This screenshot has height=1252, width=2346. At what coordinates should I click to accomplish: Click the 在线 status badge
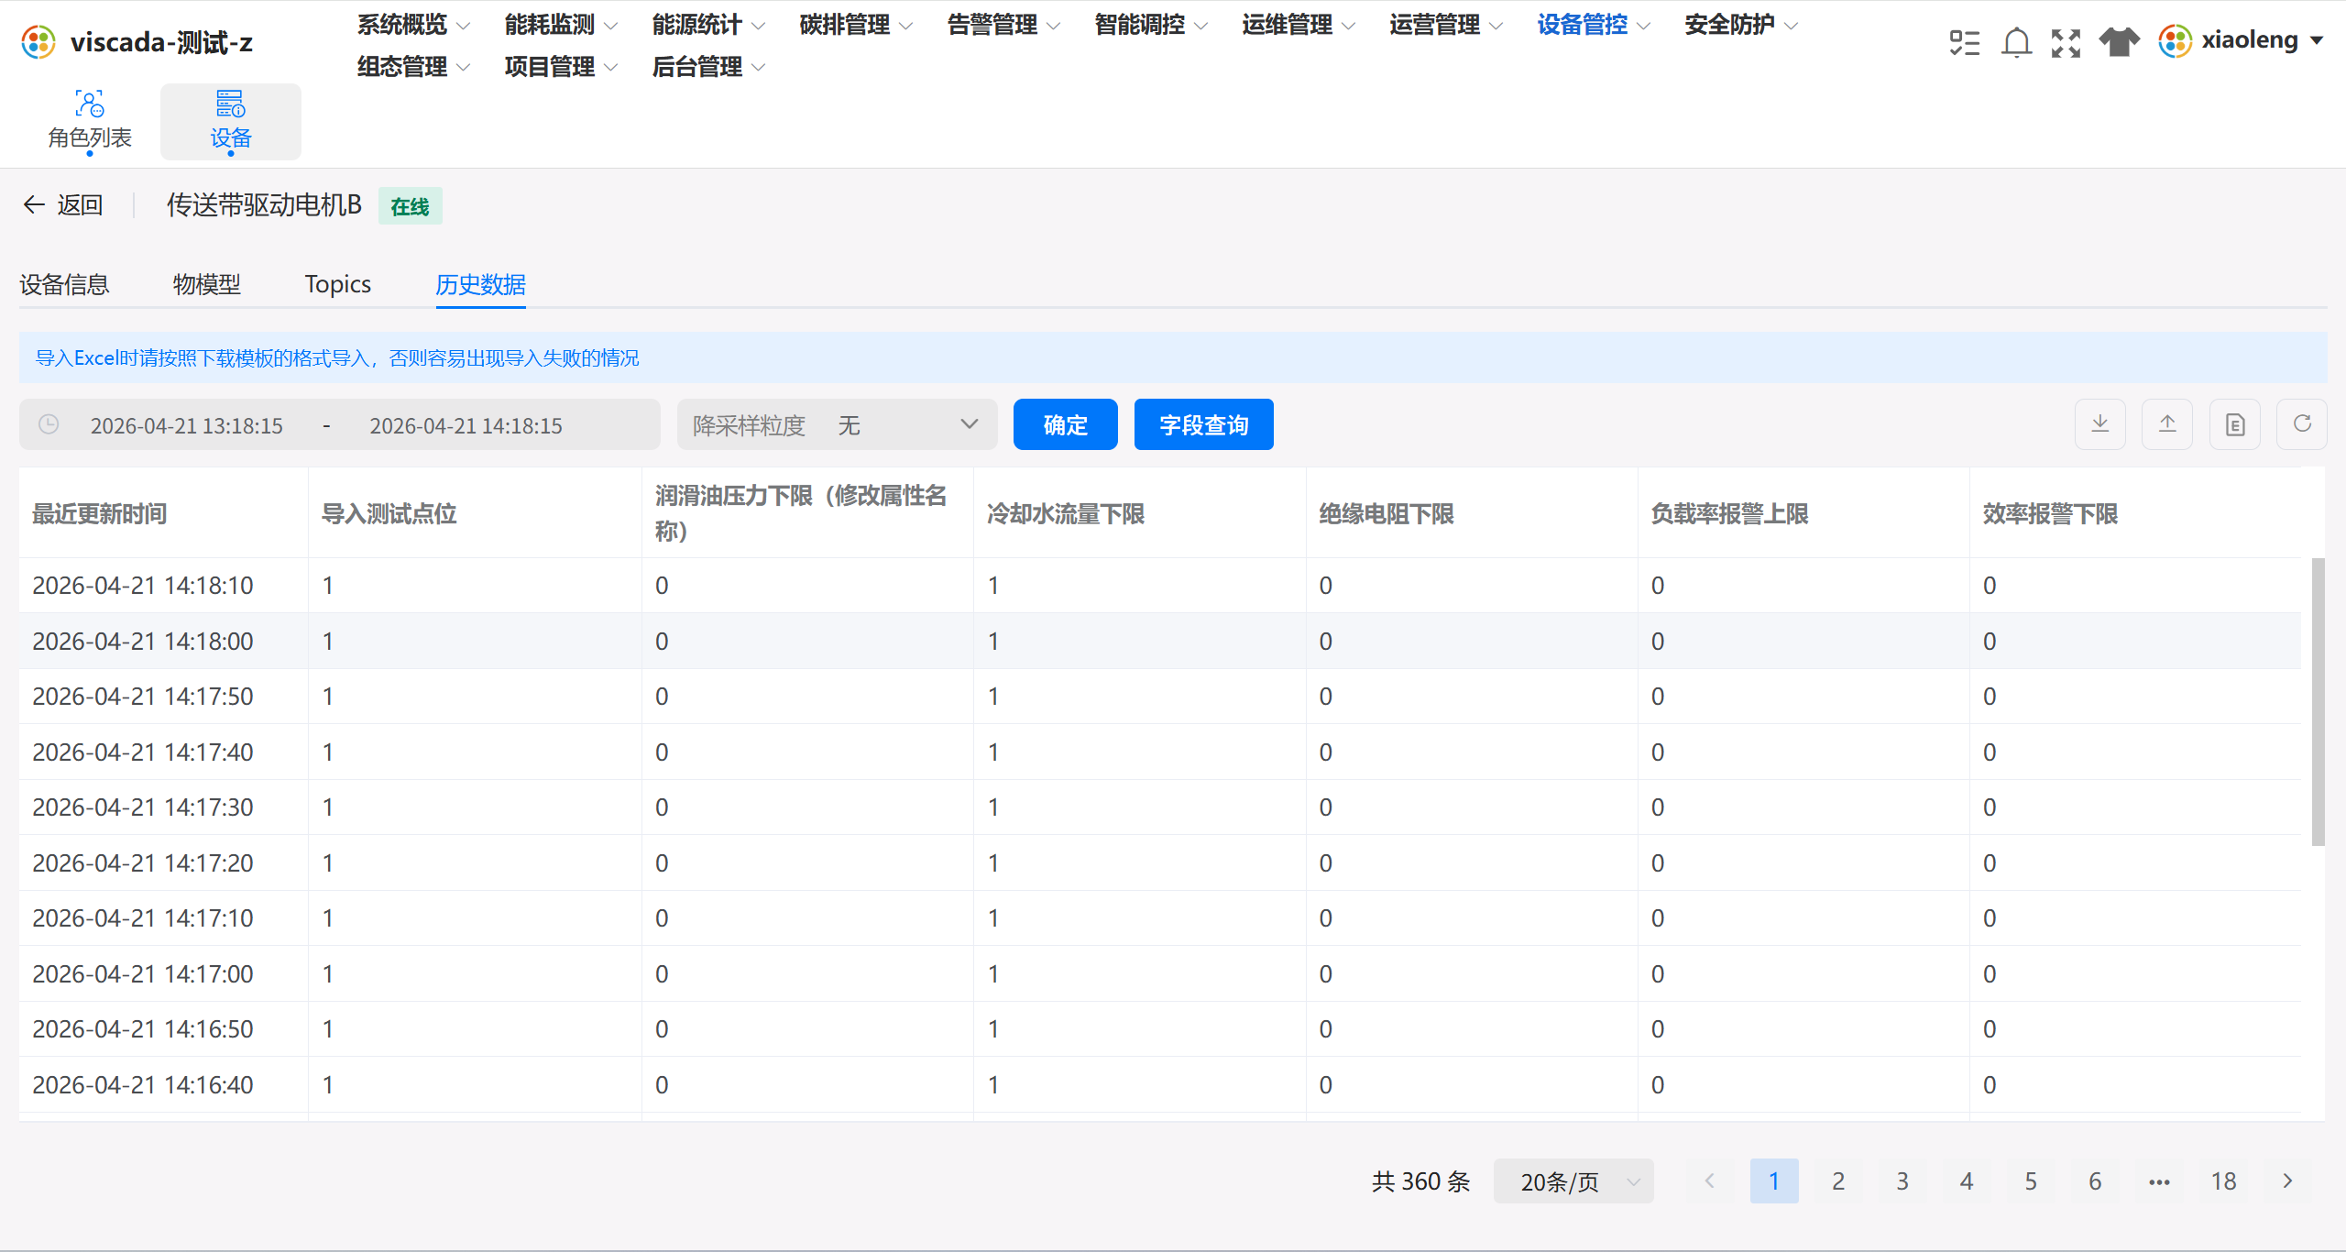click(x=411, y=206)
